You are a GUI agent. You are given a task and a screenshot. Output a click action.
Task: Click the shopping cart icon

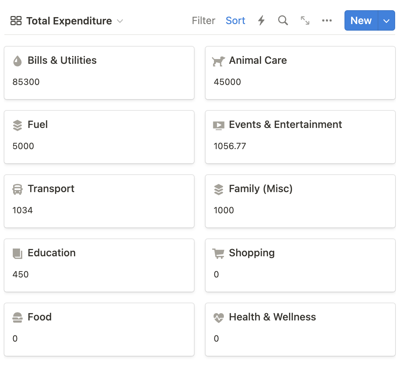(x=218, y=253)
